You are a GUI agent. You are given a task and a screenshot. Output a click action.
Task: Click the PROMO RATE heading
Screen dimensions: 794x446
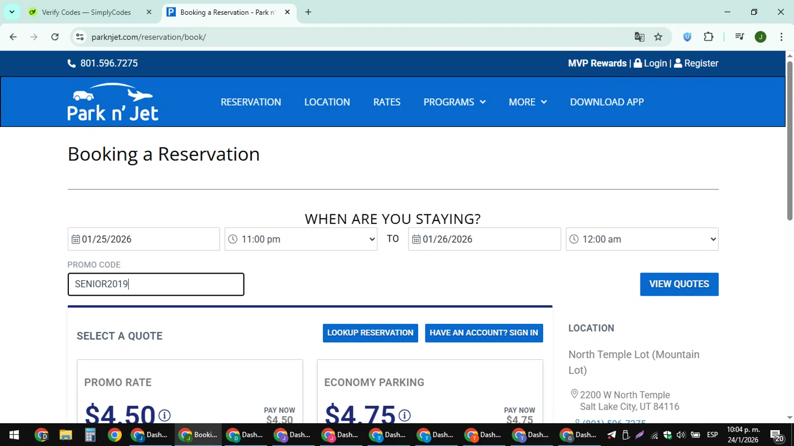point(118,383)
